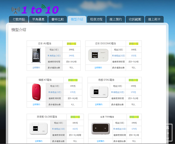Click the 240元 early bird price
175x144 pixels.
[x=71, y=56]
